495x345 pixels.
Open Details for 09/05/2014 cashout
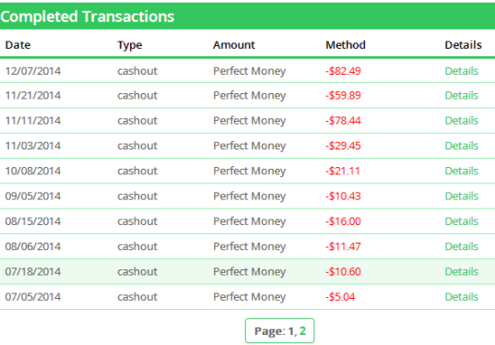(x=462, y=196)
